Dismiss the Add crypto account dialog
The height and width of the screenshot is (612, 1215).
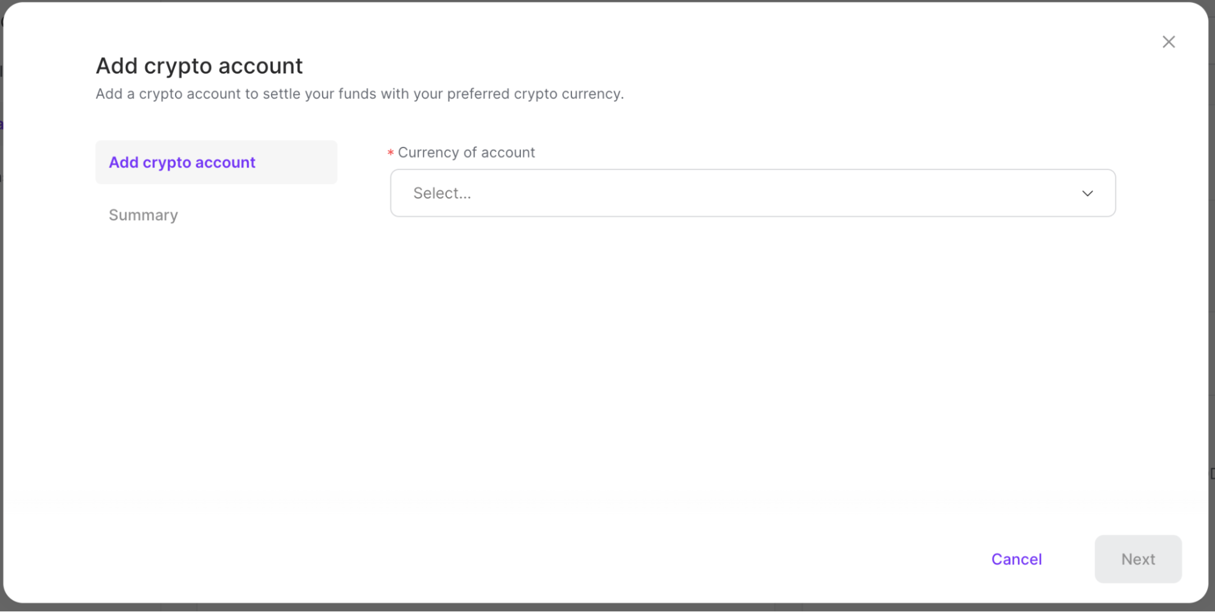1168,41
